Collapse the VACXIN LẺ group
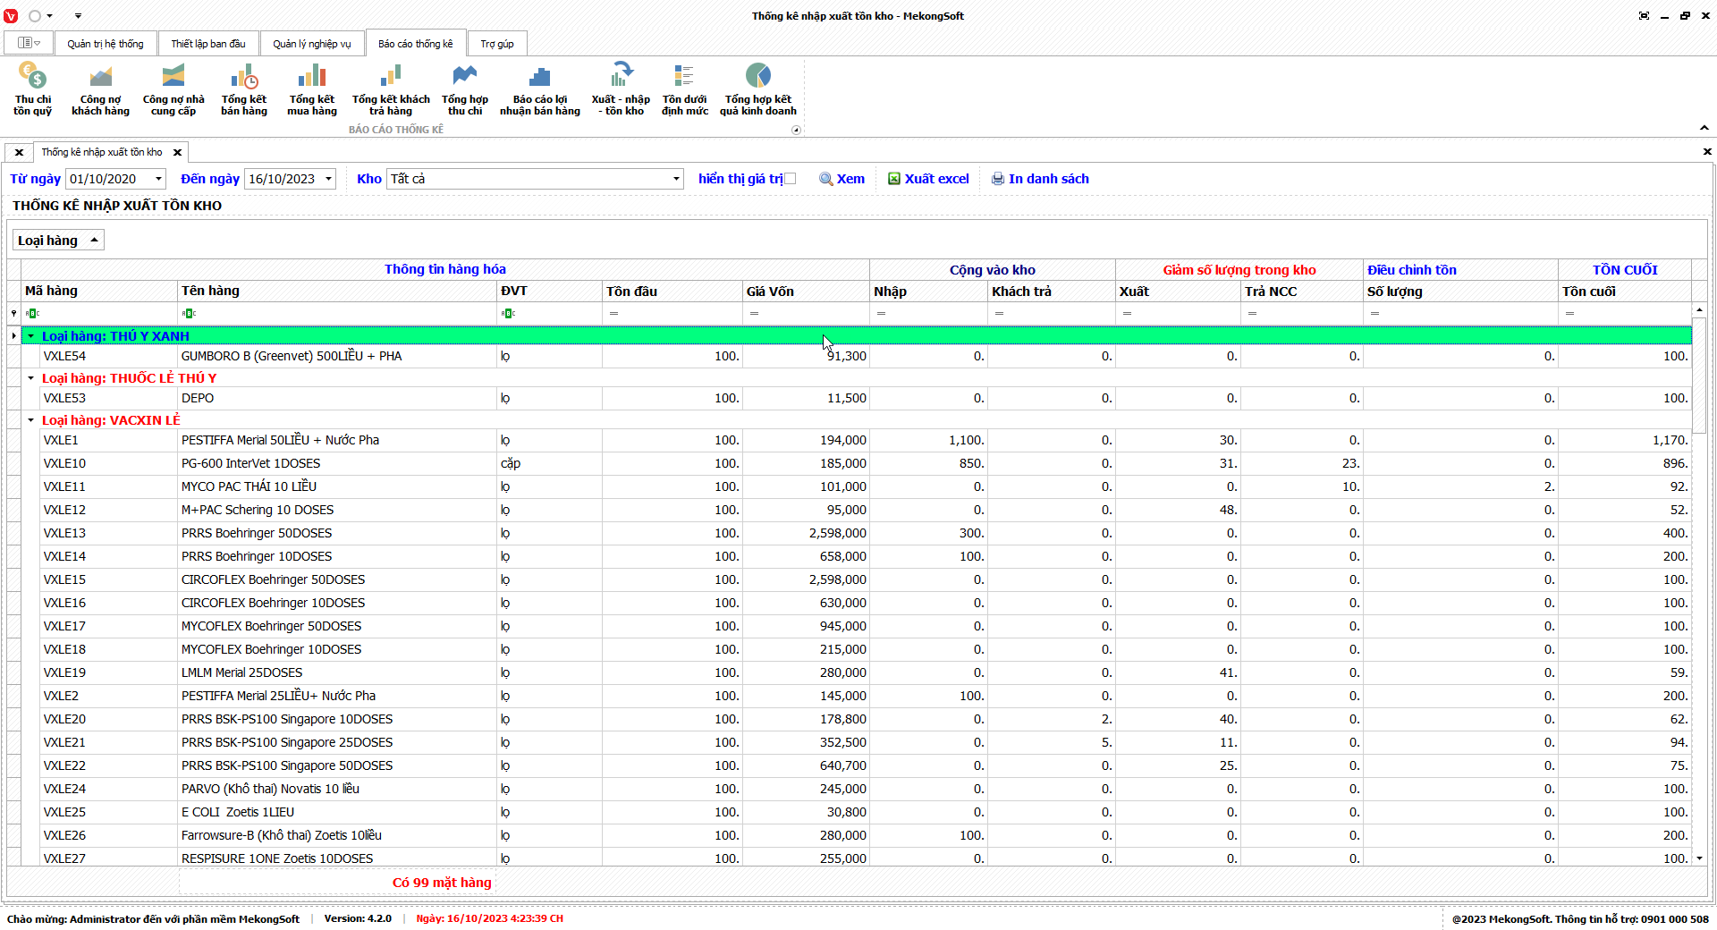Viewport: 1717px width, 930px height. point(31,420)
